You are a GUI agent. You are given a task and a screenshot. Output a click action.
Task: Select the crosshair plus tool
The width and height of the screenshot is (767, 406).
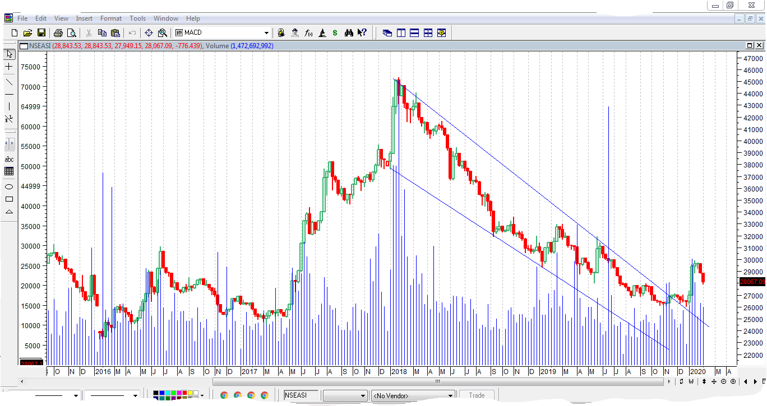9,67
